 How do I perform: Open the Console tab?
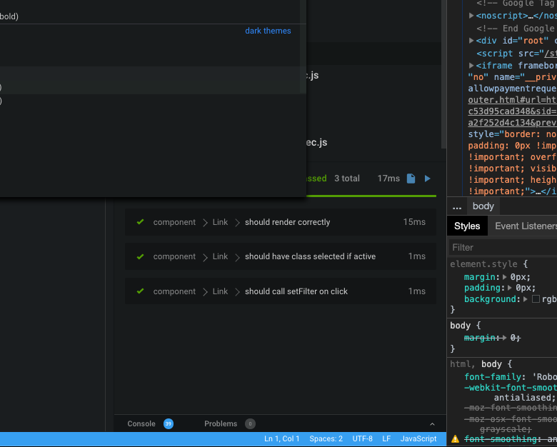click(x=141, y=424)
